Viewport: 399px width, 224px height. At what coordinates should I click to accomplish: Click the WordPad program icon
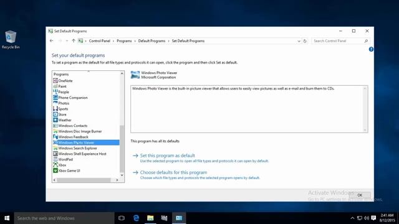[x=55, y=159]
